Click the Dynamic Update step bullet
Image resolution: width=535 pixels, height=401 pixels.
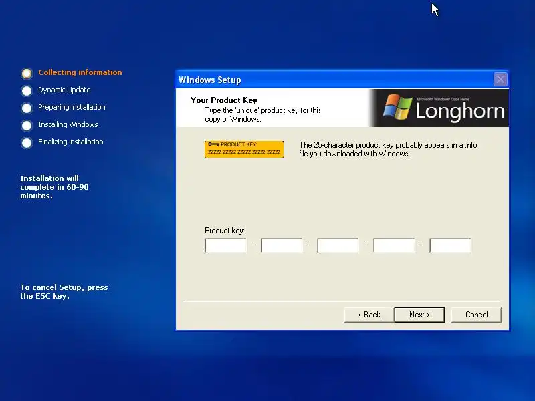coord(27,90)
